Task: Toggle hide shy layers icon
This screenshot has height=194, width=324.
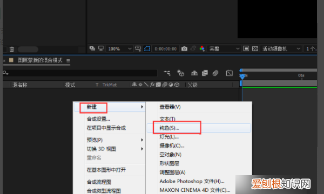Action: pyautogui.click(x=194, y=73)
